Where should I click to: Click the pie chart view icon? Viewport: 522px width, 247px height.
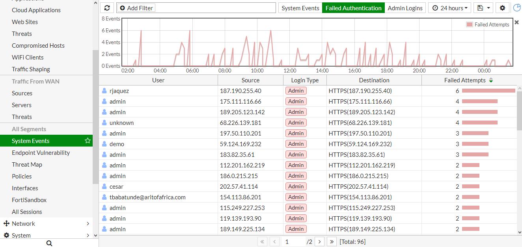516,8
